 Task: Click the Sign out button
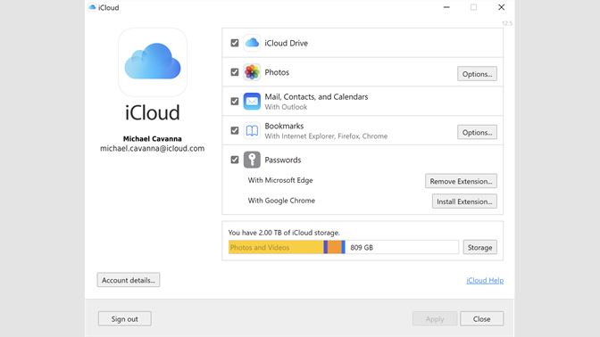coord(125,318)
